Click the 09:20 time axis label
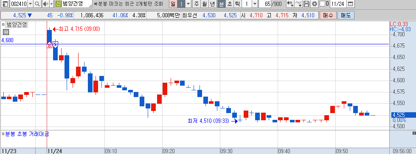The width and height of the screenshot is (416, 154). [169, 151]
